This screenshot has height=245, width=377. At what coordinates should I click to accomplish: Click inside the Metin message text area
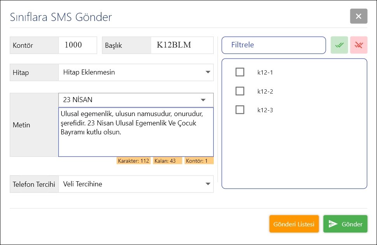[136, 132]
